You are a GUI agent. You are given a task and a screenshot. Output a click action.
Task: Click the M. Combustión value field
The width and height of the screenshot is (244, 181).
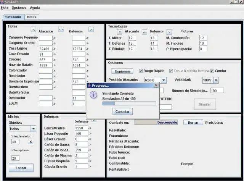(203, 38)
